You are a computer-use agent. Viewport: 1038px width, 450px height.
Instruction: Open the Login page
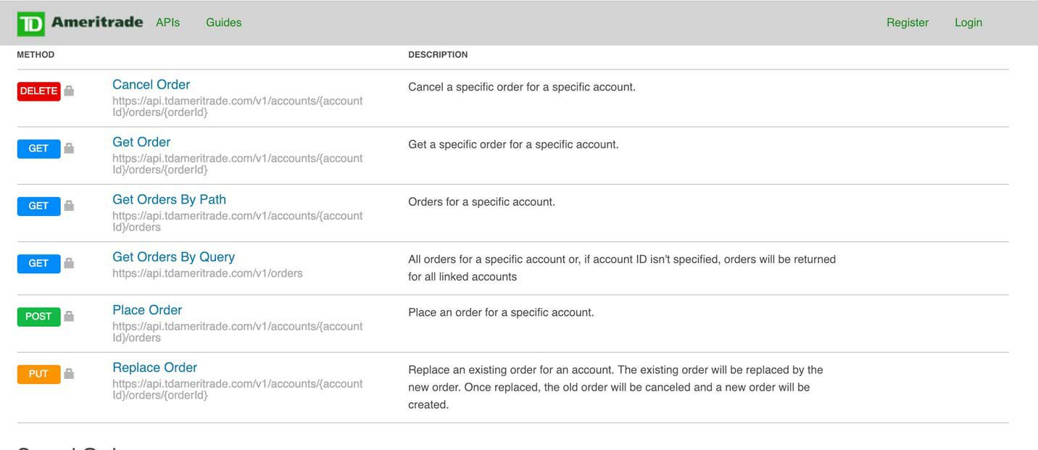[968, 22]
